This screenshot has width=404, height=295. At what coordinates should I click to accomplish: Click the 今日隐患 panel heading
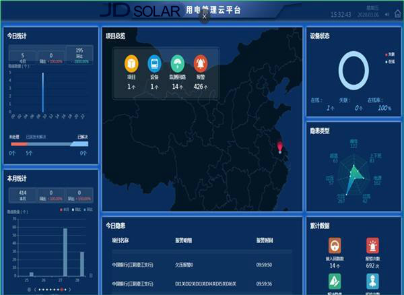click(115, 226)
